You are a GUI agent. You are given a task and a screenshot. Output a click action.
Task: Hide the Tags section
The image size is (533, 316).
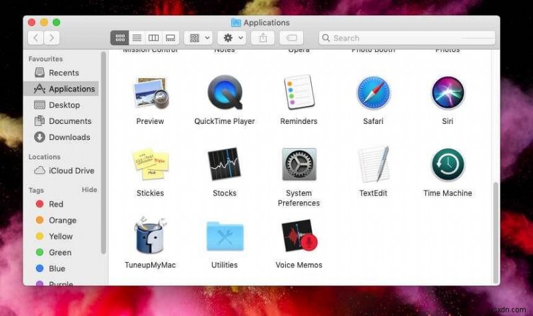[89, 190]
